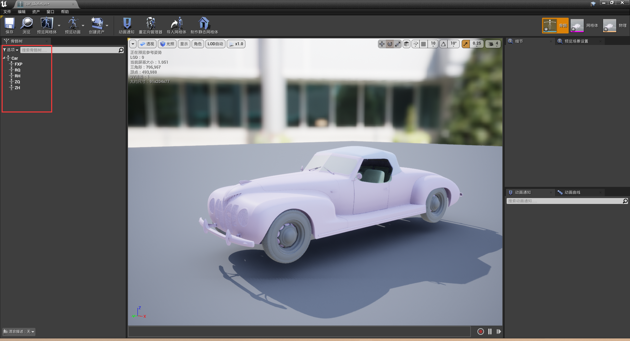Image resolution: width=630 pixels, height=341 pixels.
Task: Open blend profile (混合描述:无) dropdown
Action: pyautogui.click(x=19, y=331)
